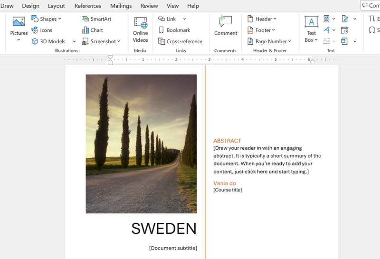
Task: Expand the Header dropdown chevron
Action: click(x=275, y=19)
